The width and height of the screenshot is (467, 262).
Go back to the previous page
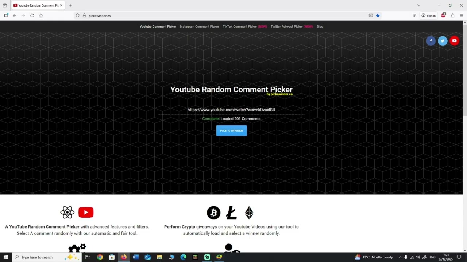pyautogui.click(x=15, y=16)
